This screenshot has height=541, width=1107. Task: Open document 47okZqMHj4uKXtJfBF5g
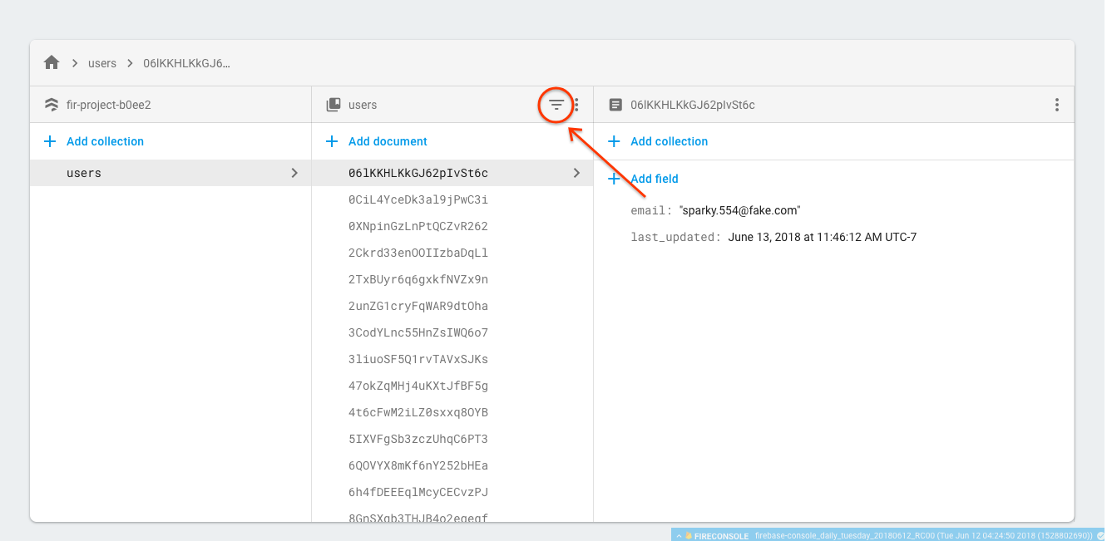(x=418, y=386)
